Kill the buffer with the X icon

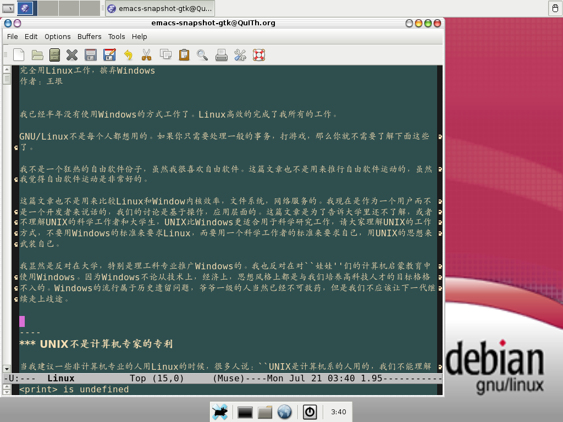72,55
